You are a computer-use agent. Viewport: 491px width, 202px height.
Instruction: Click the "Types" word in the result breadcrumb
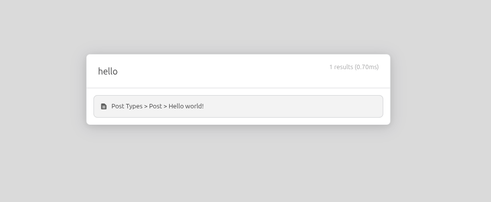point(134,106)
